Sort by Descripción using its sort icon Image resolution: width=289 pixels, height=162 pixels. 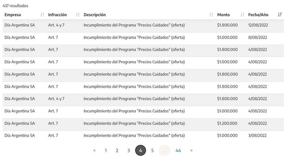(211, 15)
